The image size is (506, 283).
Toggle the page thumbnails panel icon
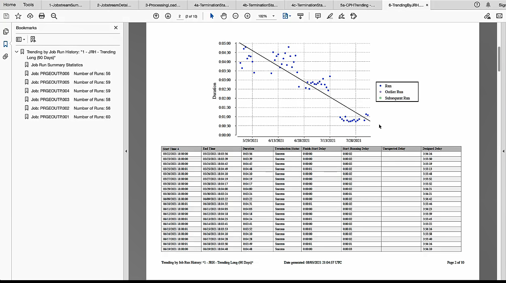[6, 32]
